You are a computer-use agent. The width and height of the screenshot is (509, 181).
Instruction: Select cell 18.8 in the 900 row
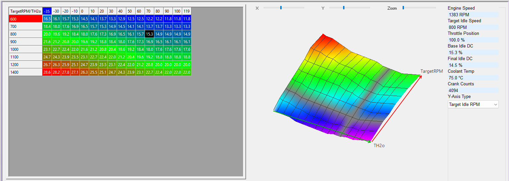coord(103,42)
